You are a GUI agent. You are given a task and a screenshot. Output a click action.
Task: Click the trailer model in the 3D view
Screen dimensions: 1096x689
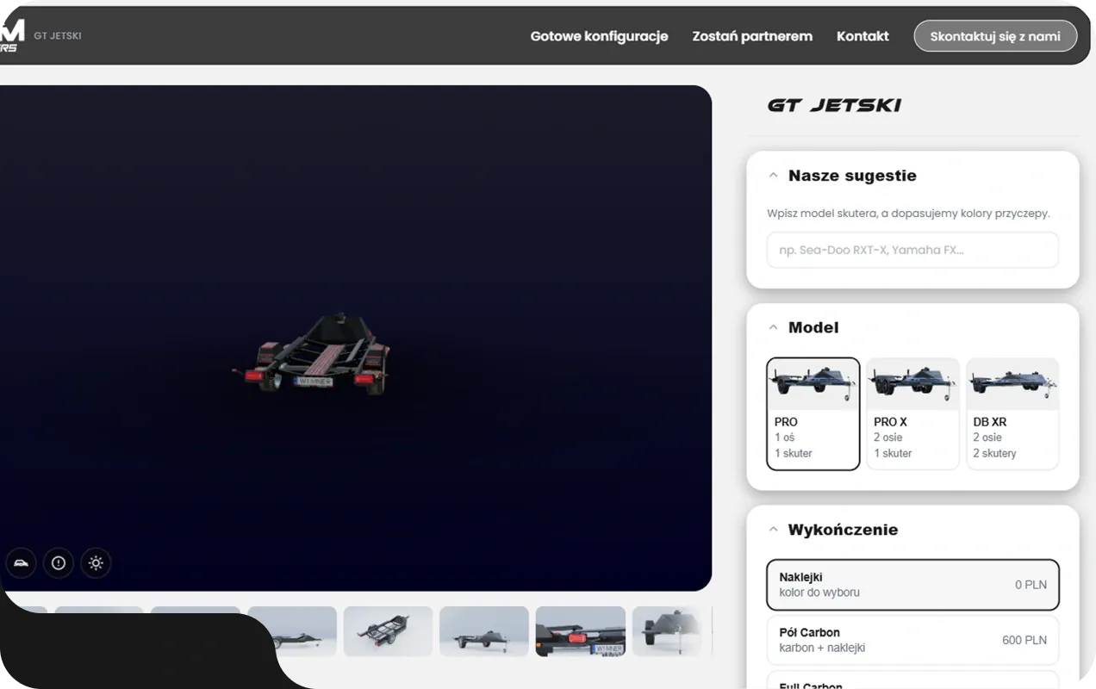click(314, 356)
